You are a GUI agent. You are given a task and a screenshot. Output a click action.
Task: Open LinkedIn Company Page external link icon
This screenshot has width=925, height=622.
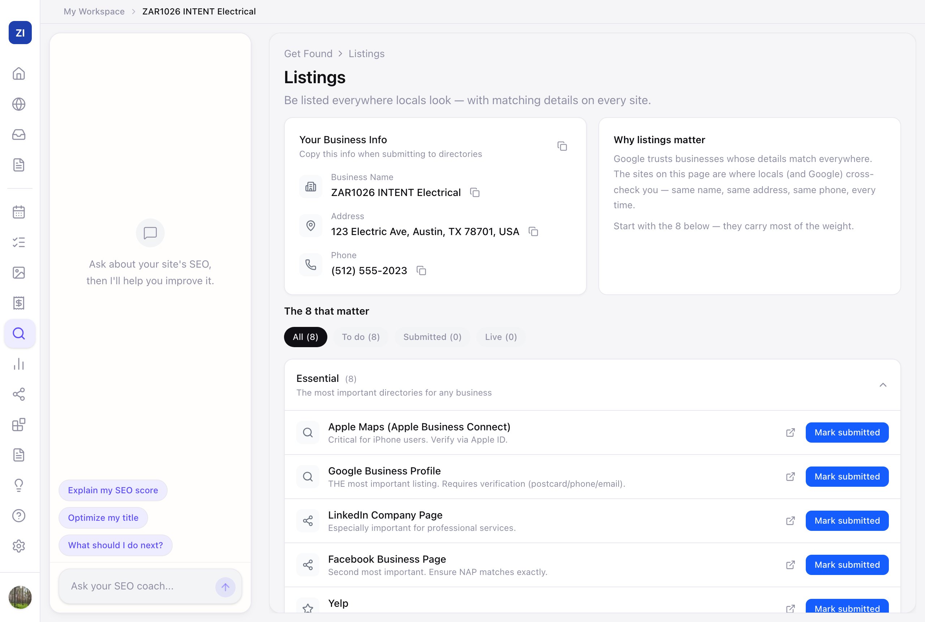pyautogui.click(x=791, y=520)
